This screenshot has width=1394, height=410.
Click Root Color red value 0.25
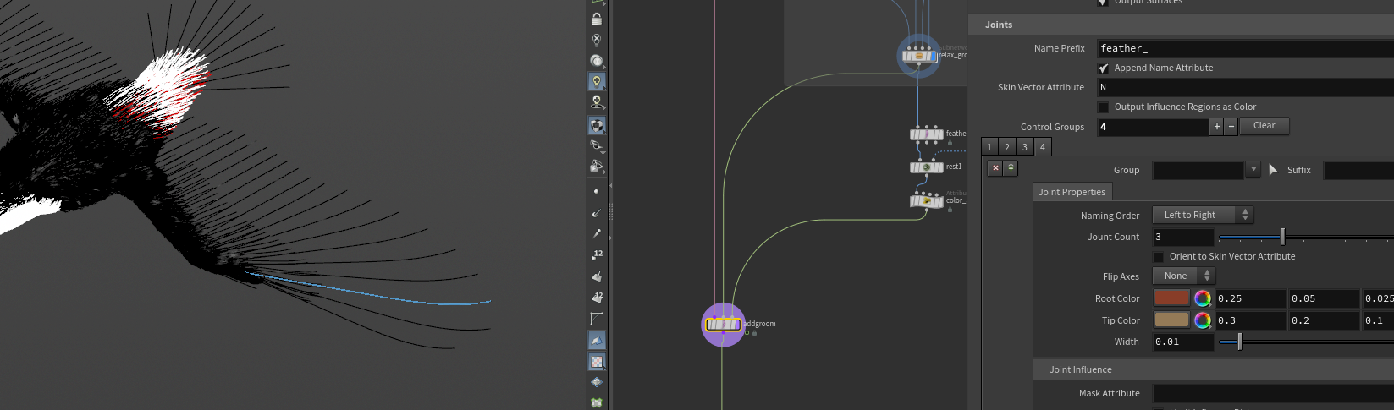click(1250, 298)
